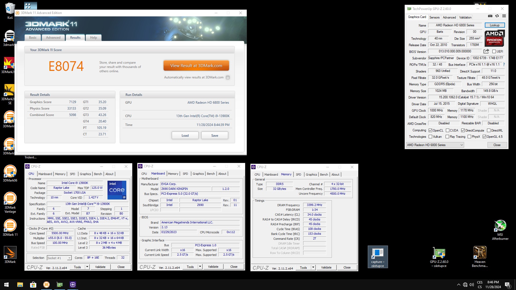Viewport: 516px width, 290px height.
Task: Open the Windows Start menu
Action: (x=6, y=285)
